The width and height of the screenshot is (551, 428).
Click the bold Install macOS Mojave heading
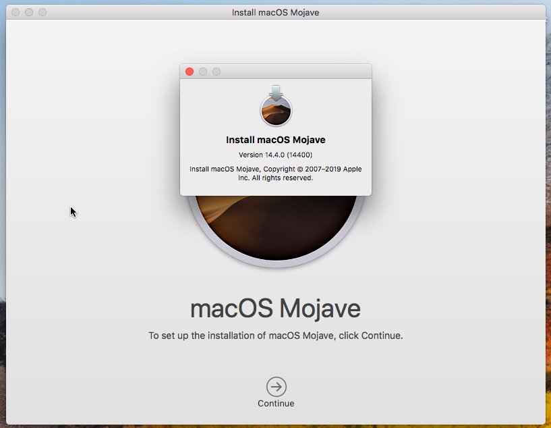click(275, 140)
